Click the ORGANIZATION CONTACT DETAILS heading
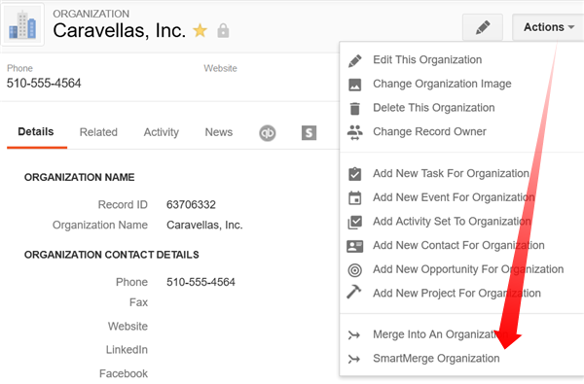Screen dimensions: 584x384 (x=111, y=255)
